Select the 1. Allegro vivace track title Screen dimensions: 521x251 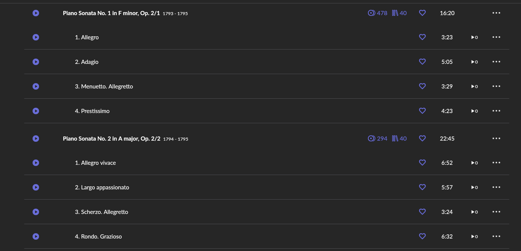click(95, 163)
